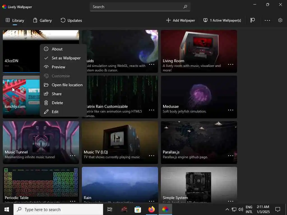Click the Gallery bag icon
Screen dimensions: 287x215
pos(35,20)
